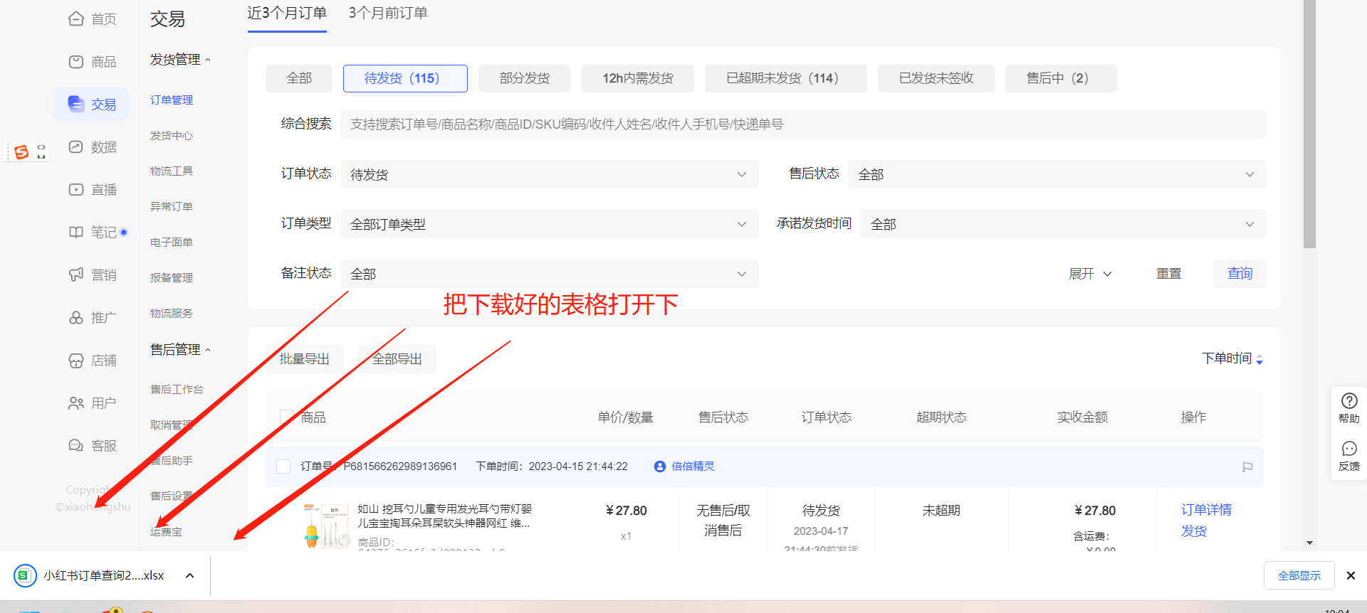Click the flag remark icon on order row
Image resolution: width=1367 pixels, height=613 pixels.
click(1247, 467)
